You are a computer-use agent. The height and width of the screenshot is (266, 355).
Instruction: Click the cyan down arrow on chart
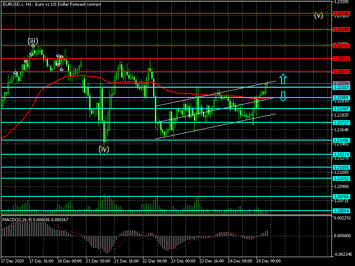(283, 96)
